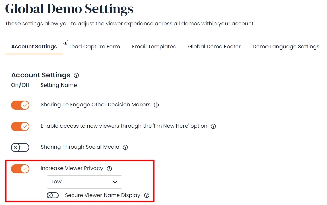The height and width of the screenshot is (205, 327).
Task: Enable Secure Viewer Name Display toggle
Action: point(53,195)
